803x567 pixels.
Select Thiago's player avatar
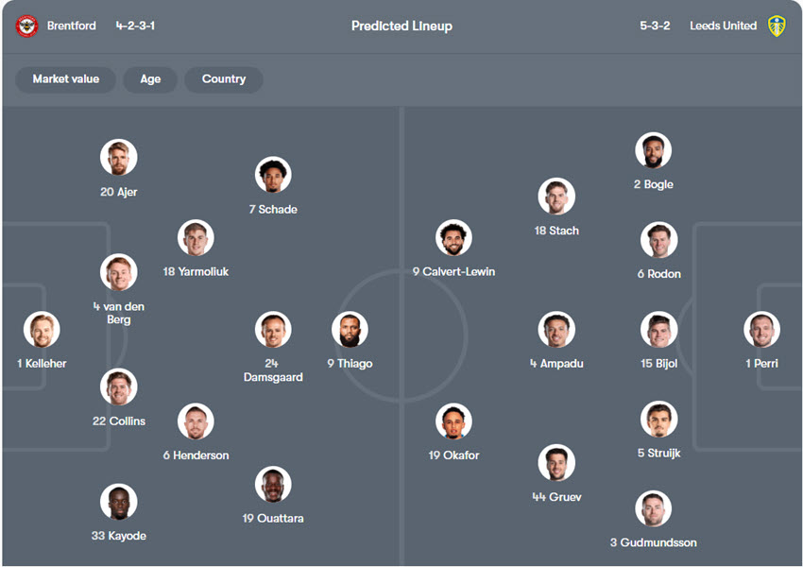pos(350,330)
